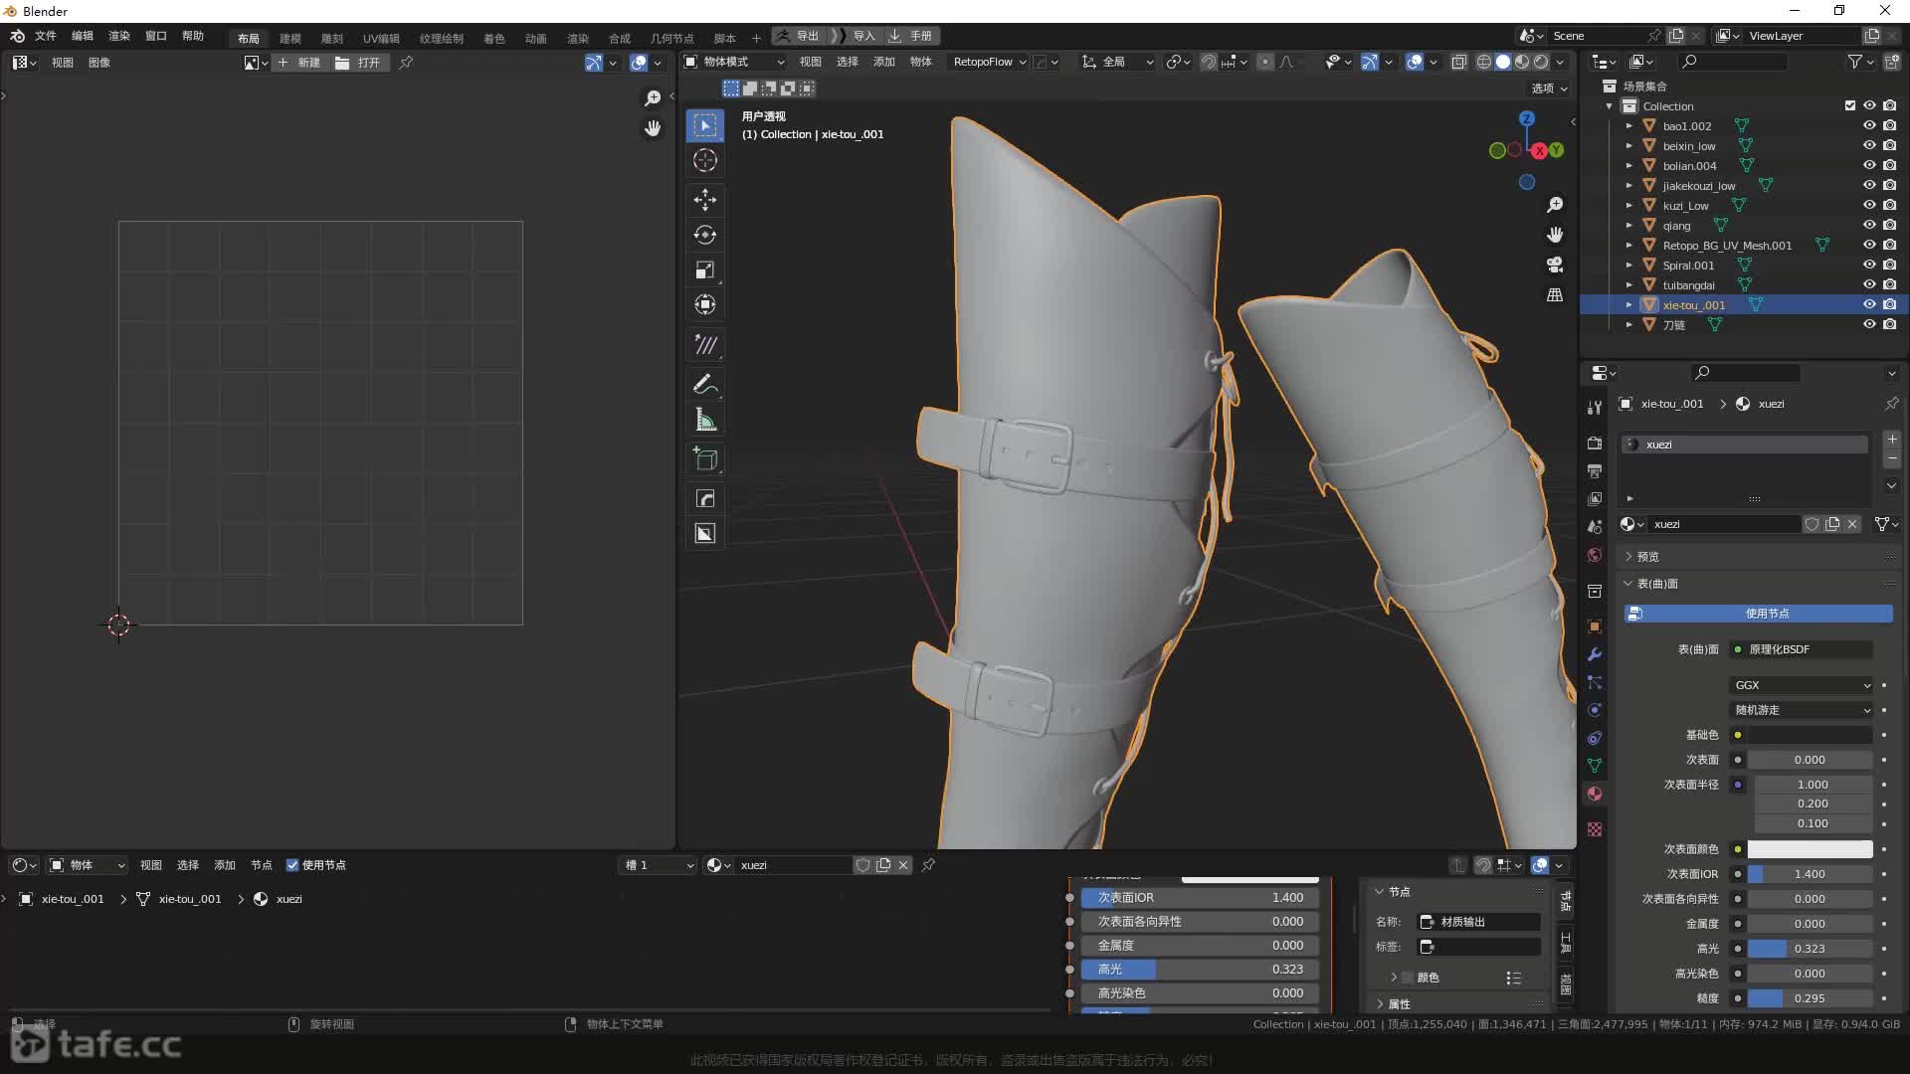The image size is (1910, 1074).
Task: Select the Transform tool
Action: (705, 304)
